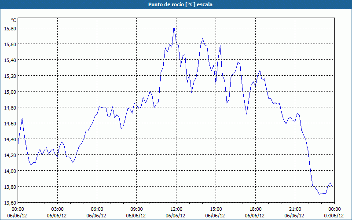The height and width of the screenshot is (220, 352).
Task: Click the 06/06/12 date under 21:00
Action: 294,216
